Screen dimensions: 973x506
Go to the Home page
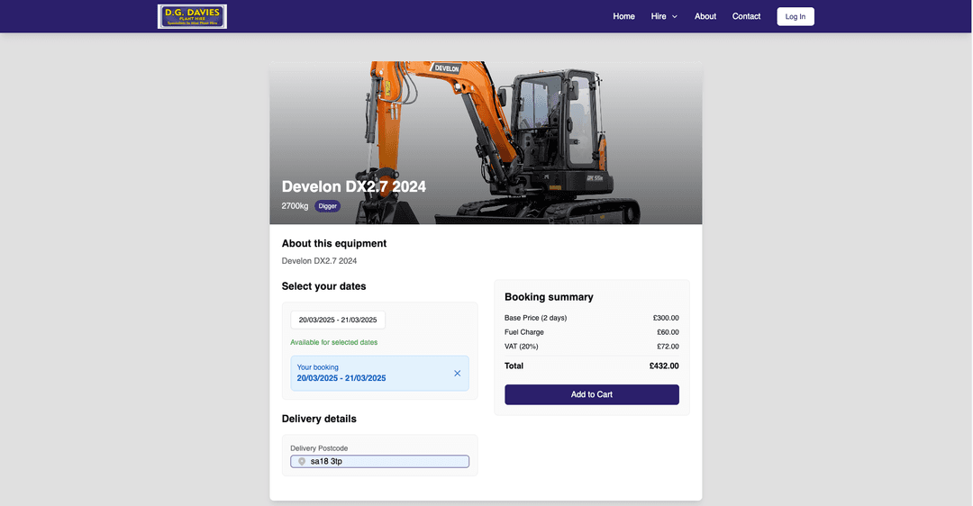[623, 17]
